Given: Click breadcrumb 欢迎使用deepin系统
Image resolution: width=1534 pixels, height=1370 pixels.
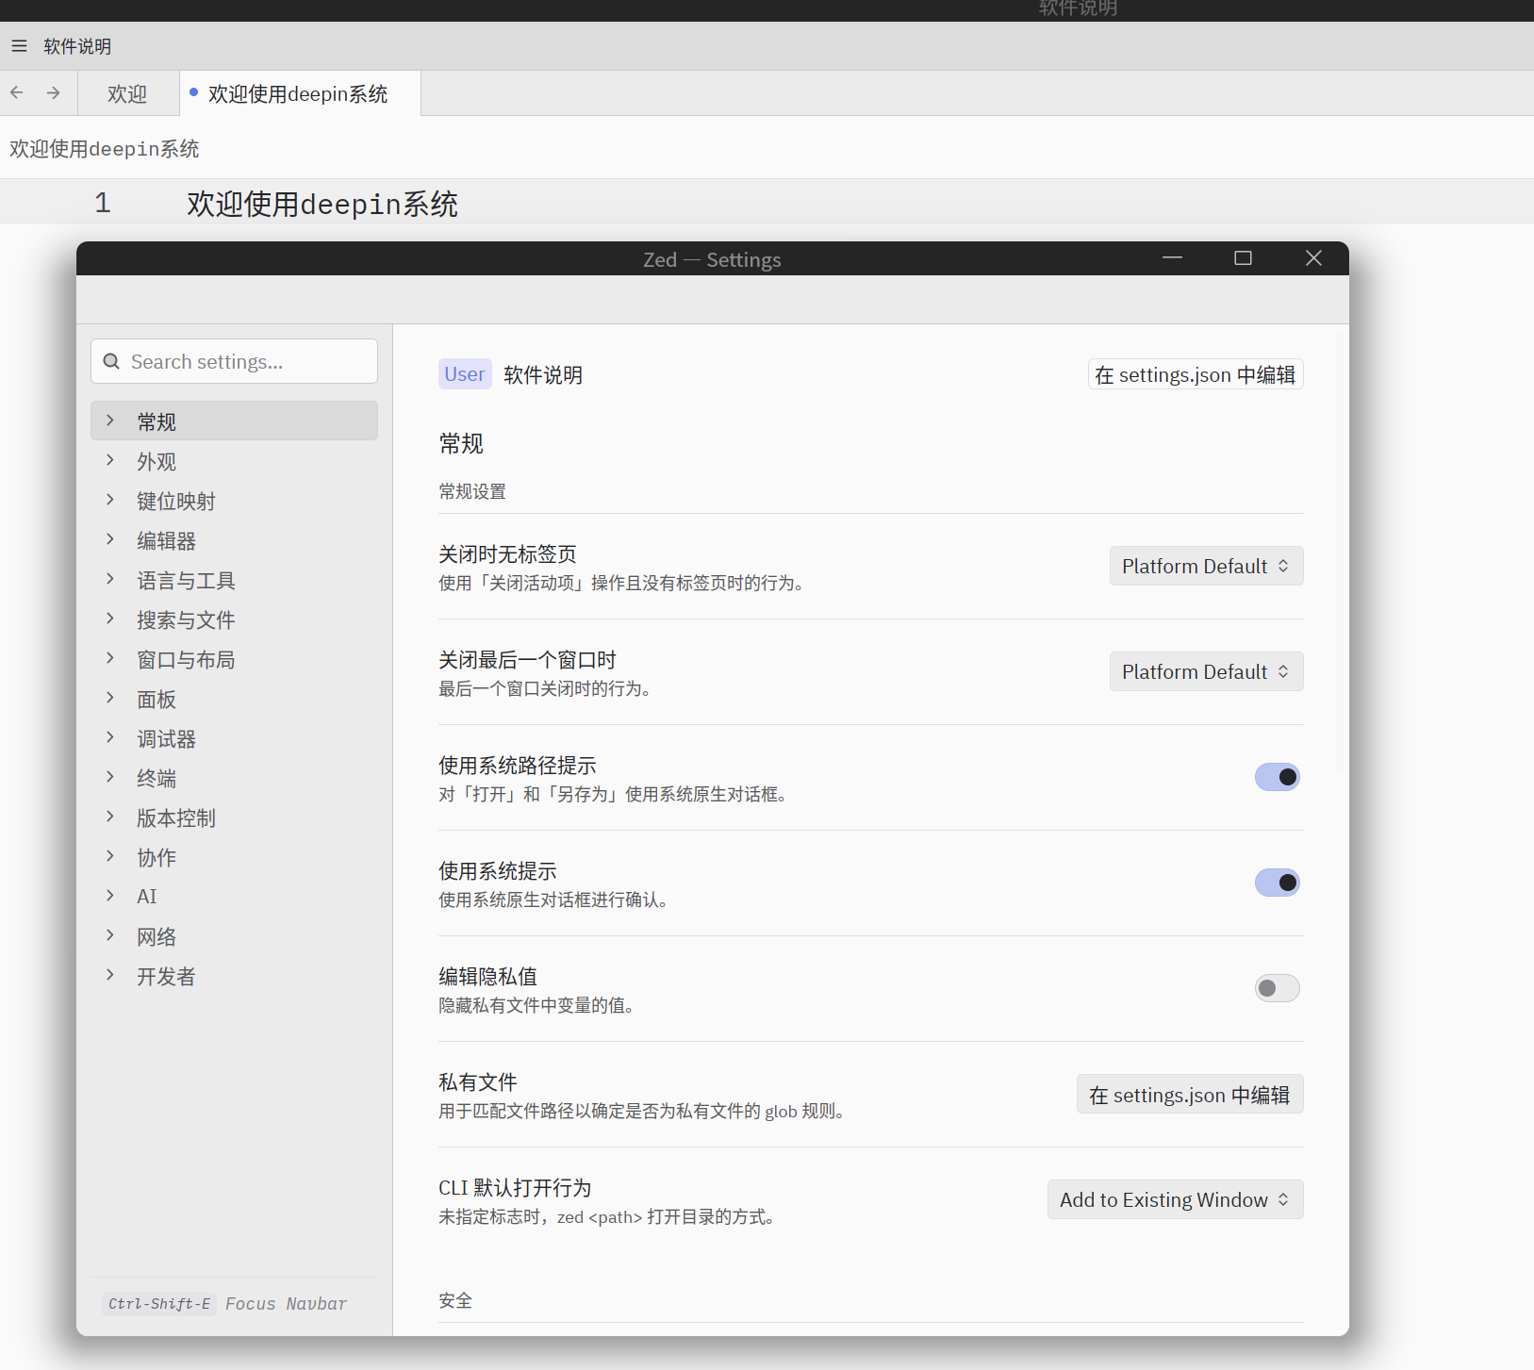Looking at the screenshot, I should pyautogui.click(x=105, y=148).
